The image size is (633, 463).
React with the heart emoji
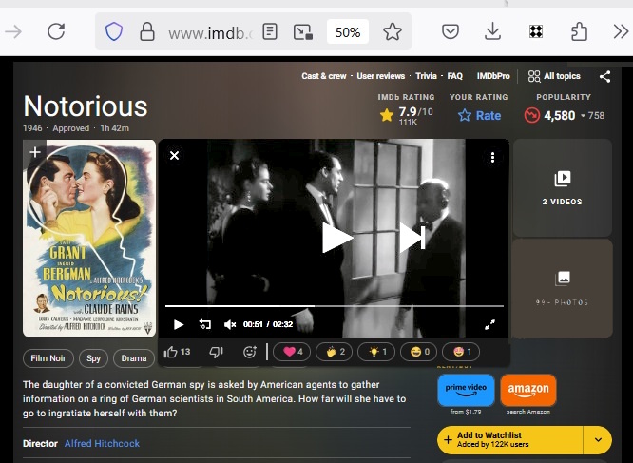pyautogui.click(x=292, y=352)
